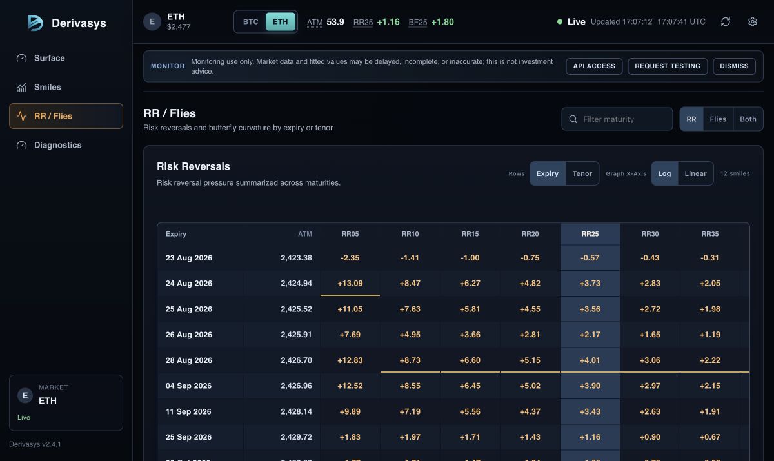Set rows to Expiry
The height and width of the screenshot is (461, 774).
coord(548,173)
